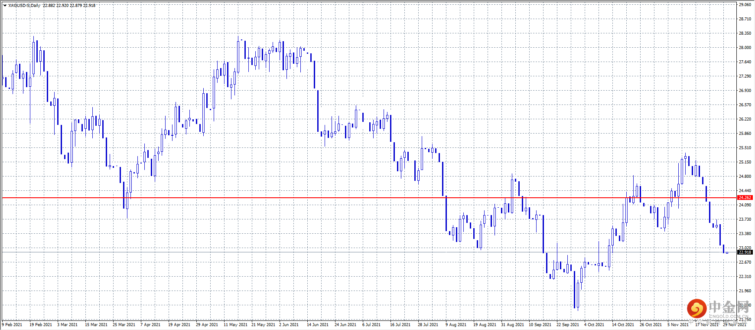
Task: Click the 27.640 price axis label
Action: pyautogui.click(x=745, y=62)
